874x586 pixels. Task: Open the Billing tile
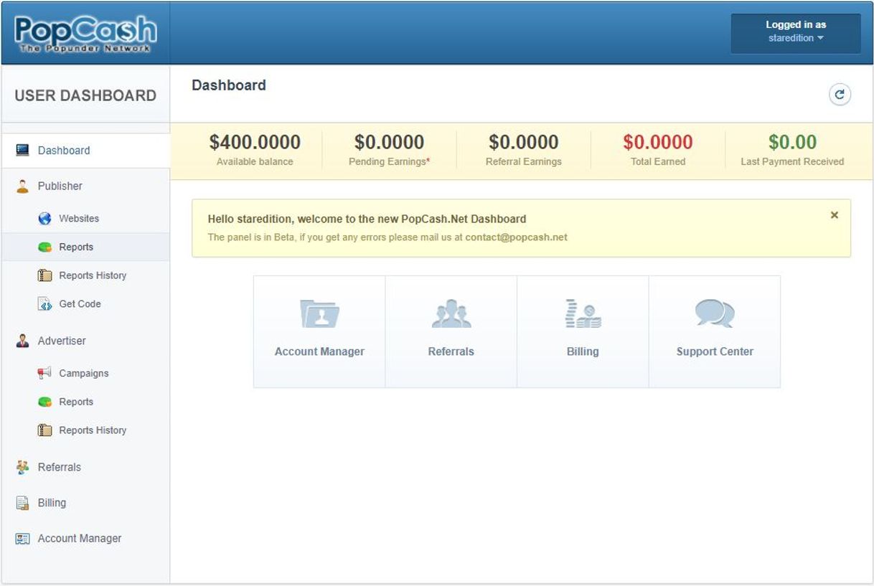pos(583,332)
